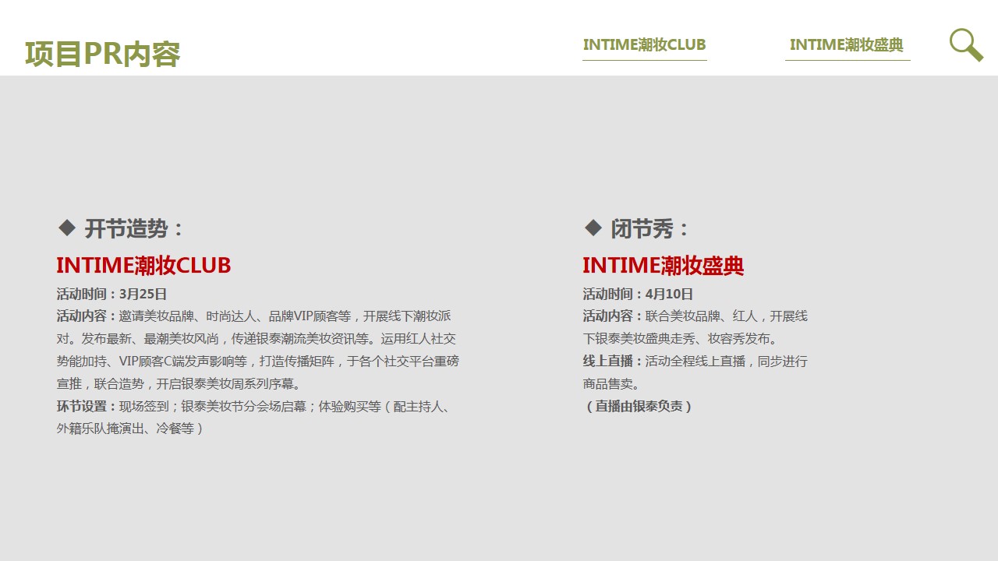The width and height of the screenshot is (998, 561).
Task: Click line starting 宣推，联合造势
Action: pos(179,383)
